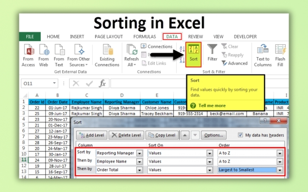
Task: Click the select-all corner of worksheet
Action: click(x=25, y=95)
